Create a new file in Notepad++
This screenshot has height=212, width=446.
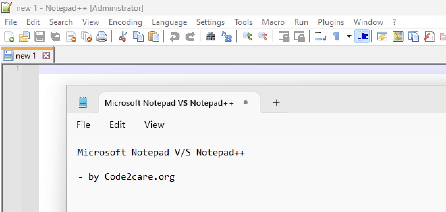[x=8, y=36]
